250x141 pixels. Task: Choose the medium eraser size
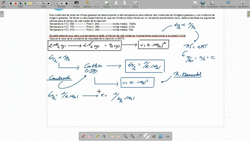point(62,3)
